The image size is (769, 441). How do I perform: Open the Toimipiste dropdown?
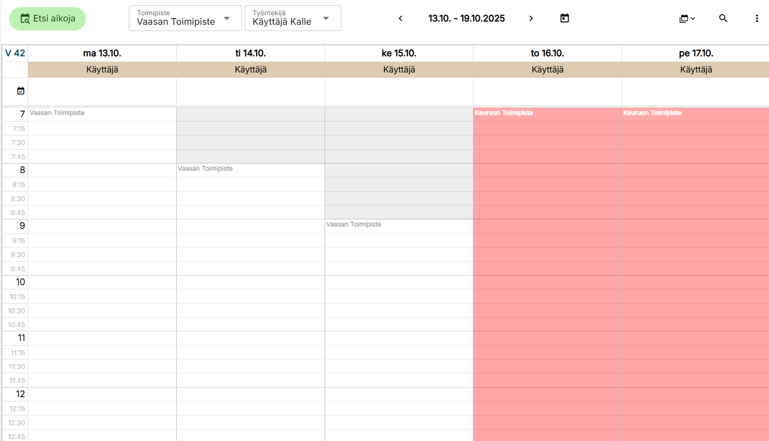(x=185, y=18)
